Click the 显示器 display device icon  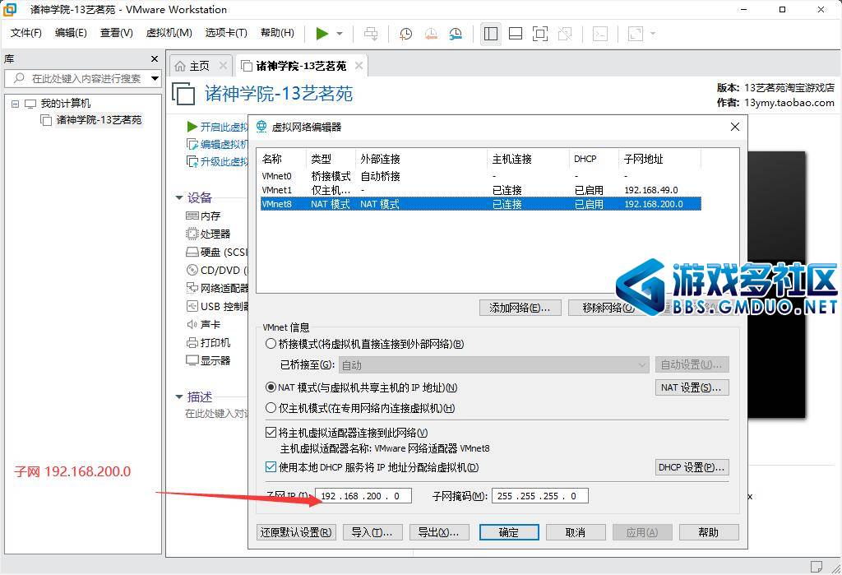point(192,360)
